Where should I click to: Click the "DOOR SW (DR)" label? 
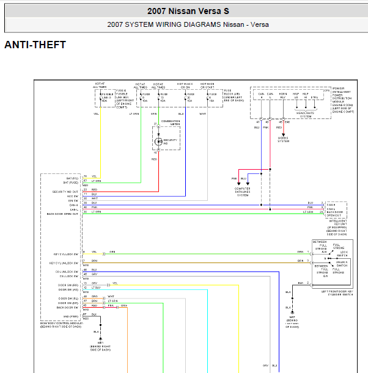pyautogui.click(x=68, y=303)
